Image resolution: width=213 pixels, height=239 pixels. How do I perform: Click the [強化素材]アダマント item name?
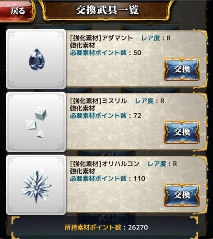pyautogui.click(x=102, y=38)
